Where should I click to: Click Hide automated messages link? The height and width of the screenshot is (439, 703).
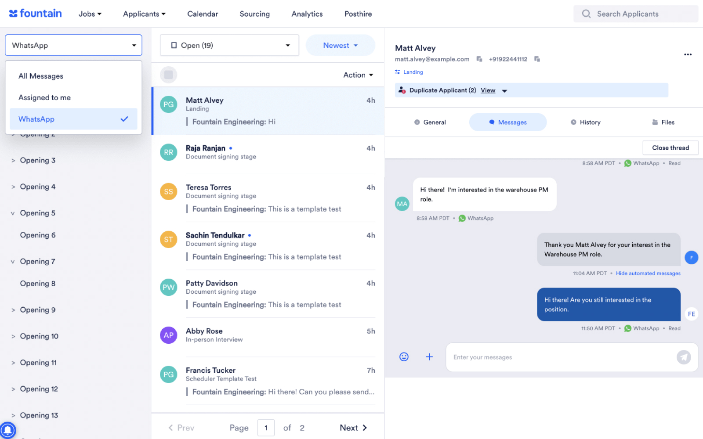648,273
